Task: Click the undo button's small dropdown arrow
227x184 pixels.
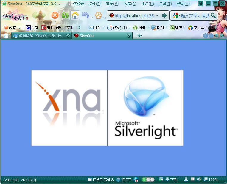Action: coord(91,18)
